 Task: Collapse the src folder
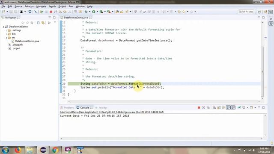[x=7, y=38]
